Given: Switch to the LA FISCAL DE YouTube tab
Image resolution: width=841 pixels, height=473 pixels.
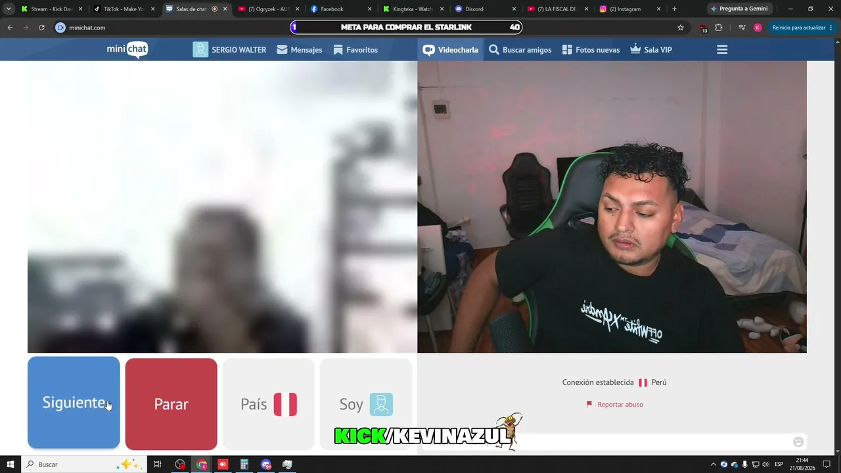Looking at the screenshot, I should click(x=558, y=9).
